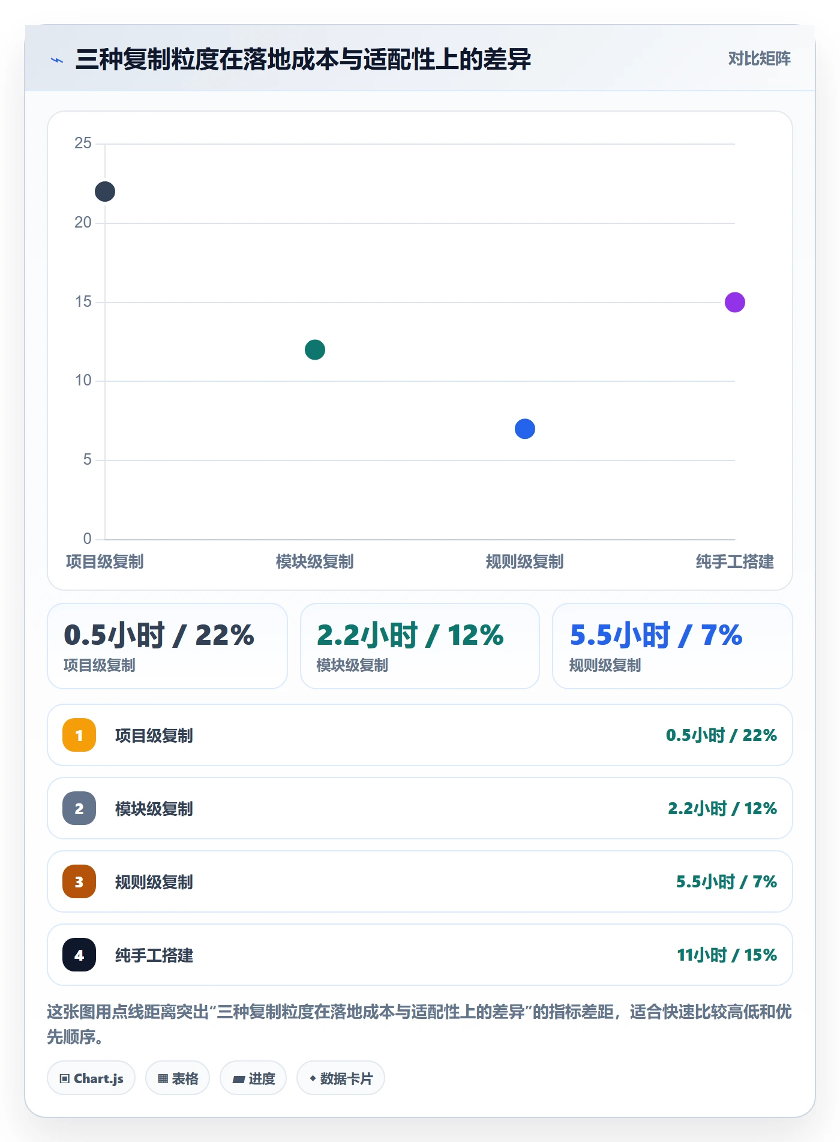Select the 表格 tag chip
Viewport: 840px width, 1142px height.
(178, 1078)
